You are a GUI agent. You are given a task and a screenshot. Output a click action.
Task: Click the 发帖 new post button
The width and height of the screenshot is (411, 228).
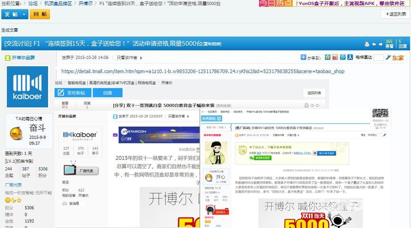(11, 14)
